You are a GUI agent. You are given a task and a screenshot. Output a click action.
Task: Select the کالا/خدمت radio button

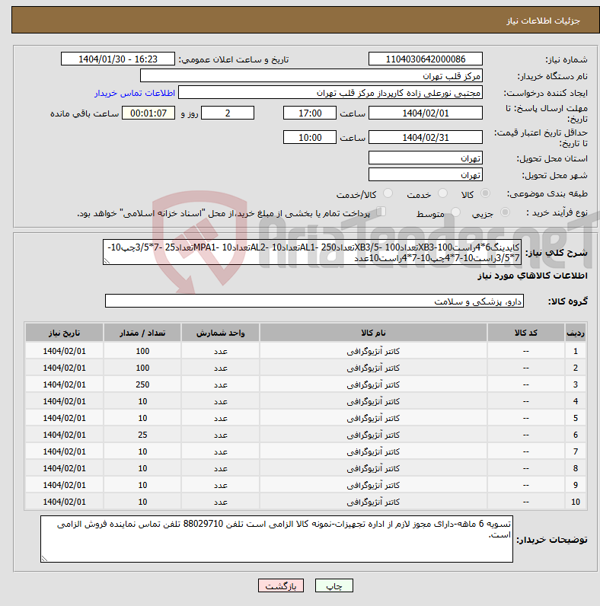tap(388, 193)
